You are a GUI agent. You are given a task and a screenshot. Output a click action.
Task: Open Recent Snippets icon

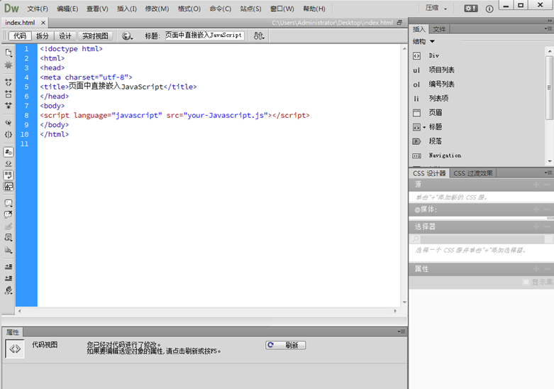[x=9, y=238]
